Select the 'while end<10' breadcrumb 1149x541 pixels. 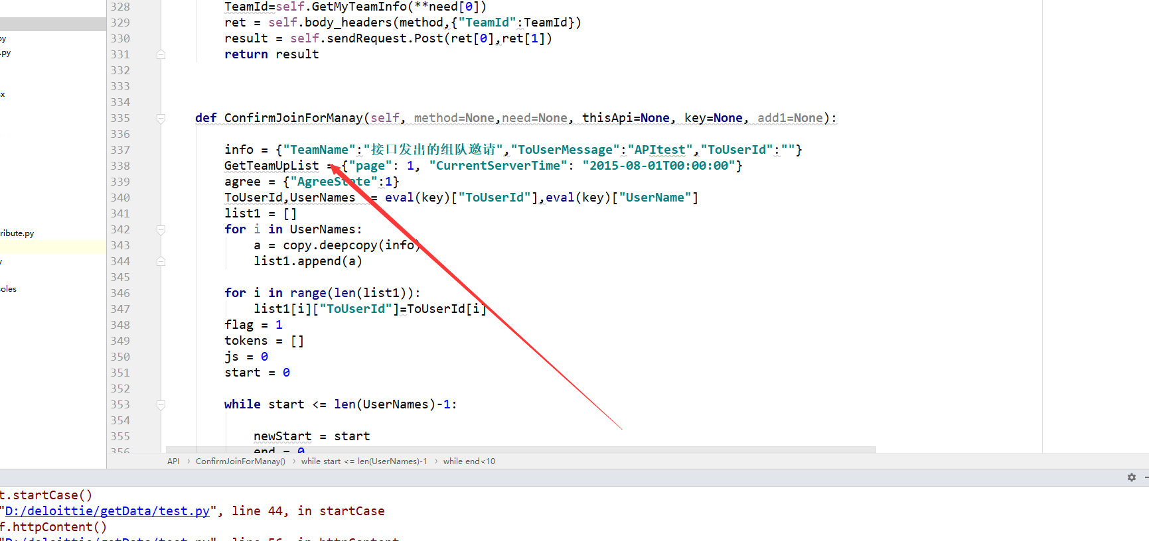[x=469, y=461]
